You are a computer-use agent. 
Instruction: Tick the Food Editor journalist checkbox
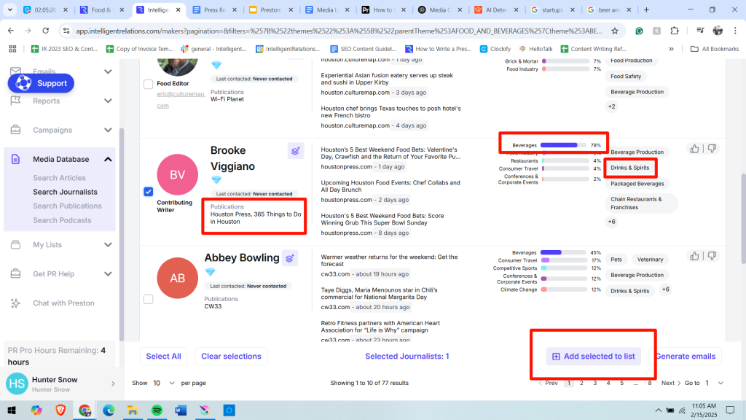click(x=149, y=85)
